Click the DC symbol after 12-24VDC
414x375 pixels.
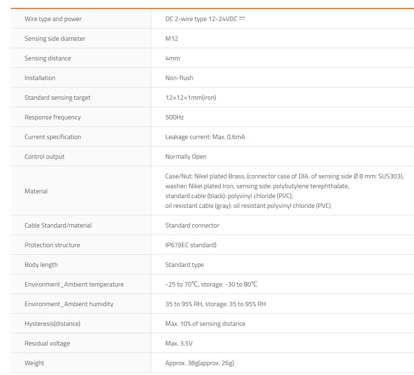[x=242, y=19]
